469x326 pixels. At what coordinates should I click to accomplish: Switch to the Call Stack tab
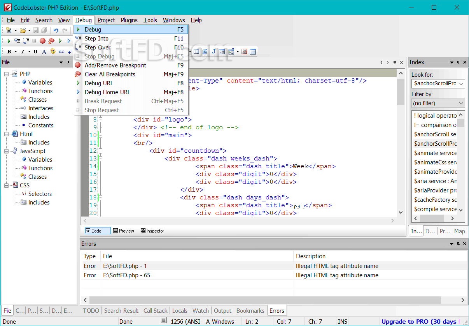[156, 311]
